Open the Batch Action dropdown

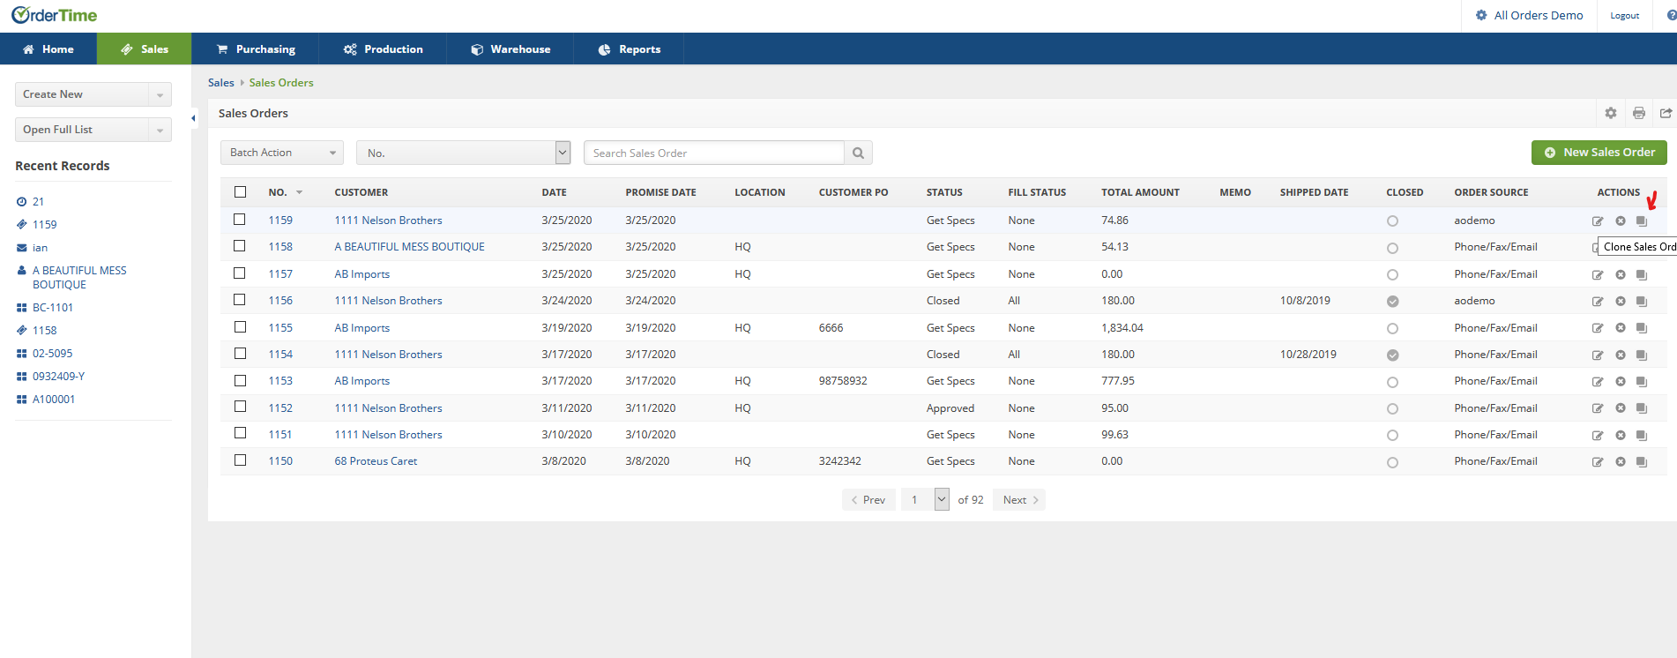coord(282,153)
